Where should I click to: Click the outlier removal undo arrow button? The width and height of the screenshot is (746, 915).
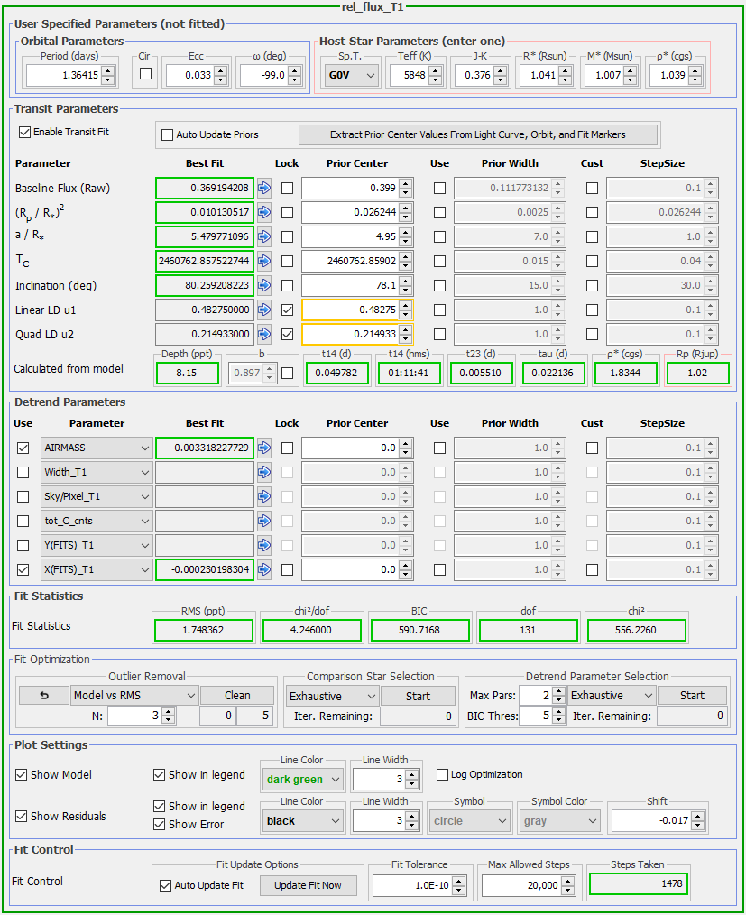click(43, 696)
